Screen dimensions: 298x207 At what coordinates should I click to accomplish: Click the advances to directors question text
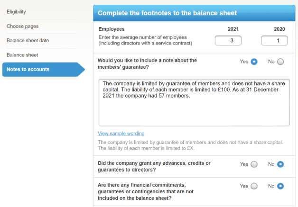point(154,166)
